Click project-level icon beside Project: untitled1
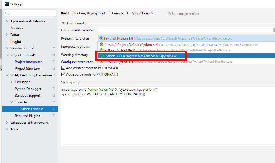This screenshot has height=163, width=275. [54, 55]
